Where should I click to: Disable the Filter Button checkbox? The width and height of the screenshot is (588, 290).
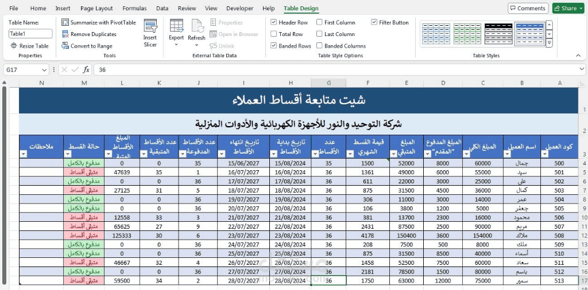point(374,22)
